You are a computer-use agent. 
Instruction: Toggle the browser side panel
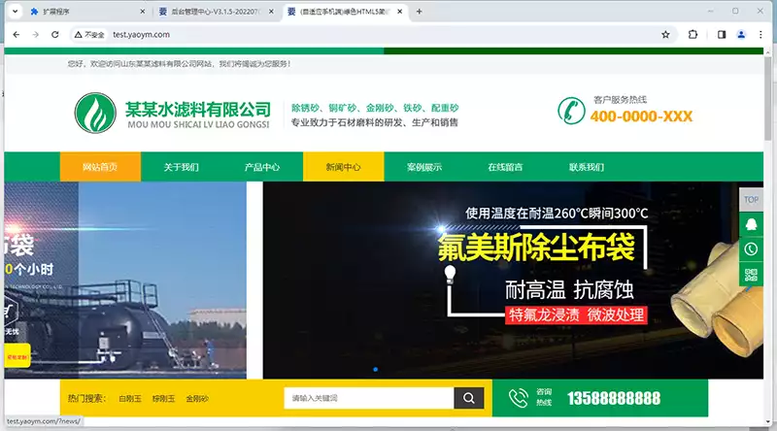pyautogui.click(x=722, y=34)
